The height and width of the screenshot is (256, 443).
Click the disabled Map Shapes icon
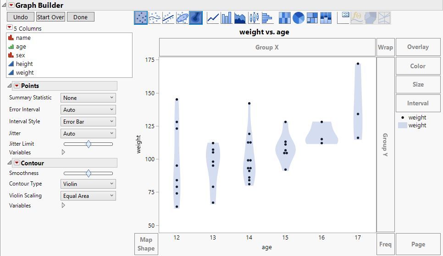(x=371, y=18)
